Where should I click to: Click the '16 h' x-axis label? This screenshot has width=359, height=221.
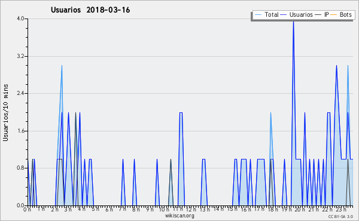(x=245, y=209)
